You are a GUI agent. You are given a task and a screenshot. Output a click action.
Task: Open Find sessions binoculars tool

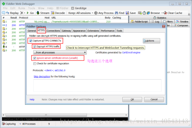120,13
